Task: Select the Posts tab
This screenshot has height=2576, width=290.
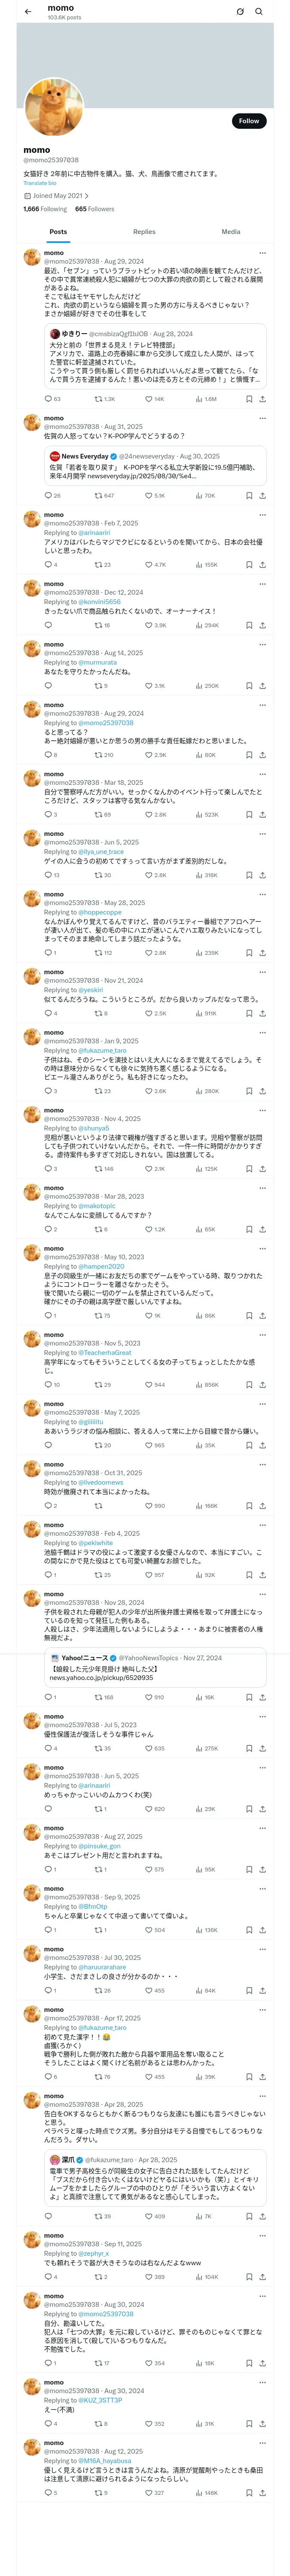Action: 58,232
